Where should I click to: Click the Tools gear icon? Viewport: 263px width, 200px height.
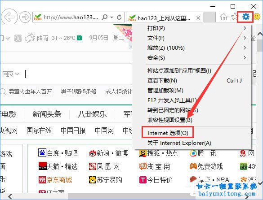pyautogui.click(x=246, y=17)
